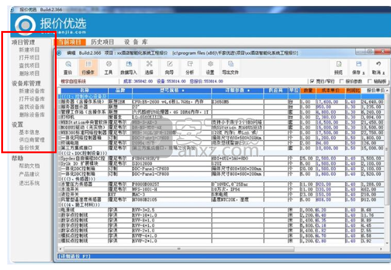Click the RVV-10*1.0 model cell
The image size is (391, 270).
coord(172,215)
